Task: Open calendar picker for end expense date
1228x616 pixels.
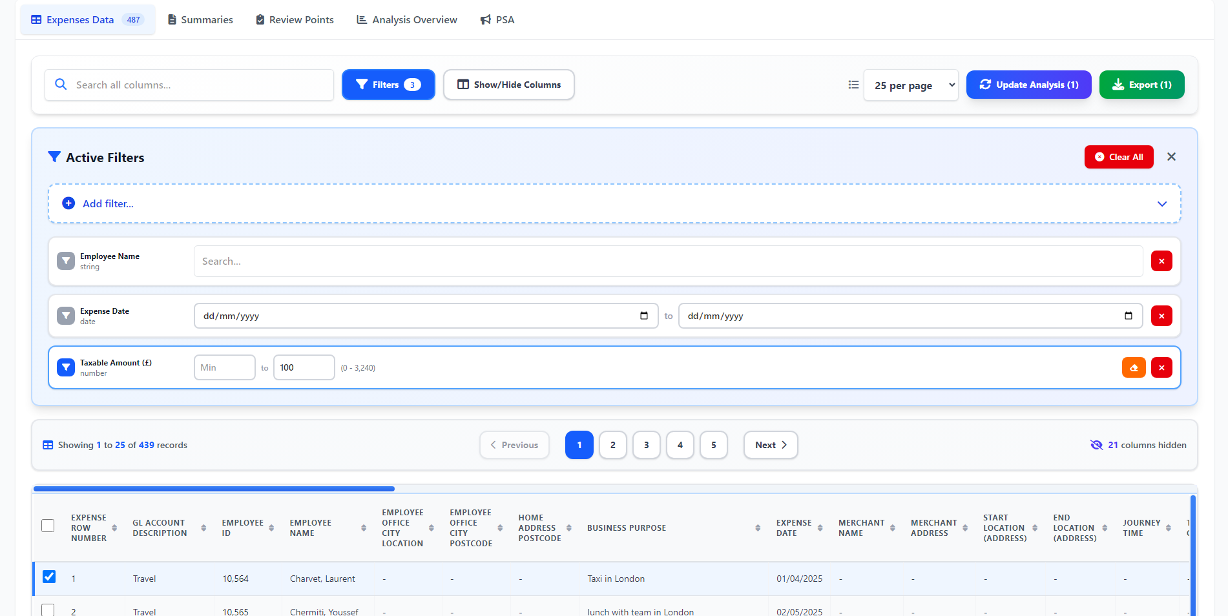Action: [x=1129, y=316]
